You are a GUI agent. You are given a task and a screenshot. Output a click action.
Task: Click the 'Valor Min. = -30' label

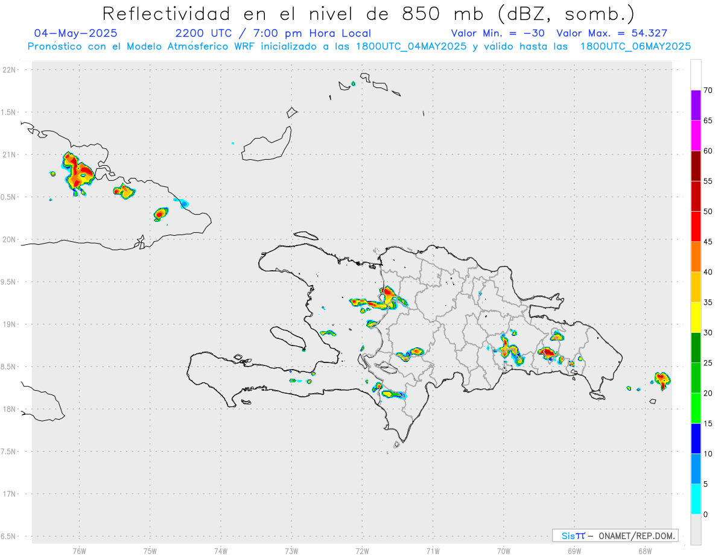(x=498, y=33)
